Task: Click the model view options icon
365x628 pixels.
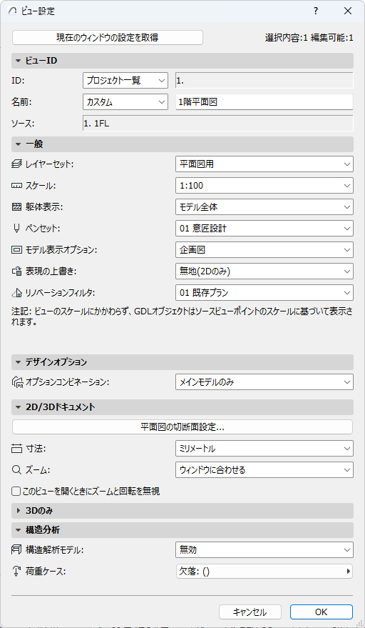Action: [16, 250]
